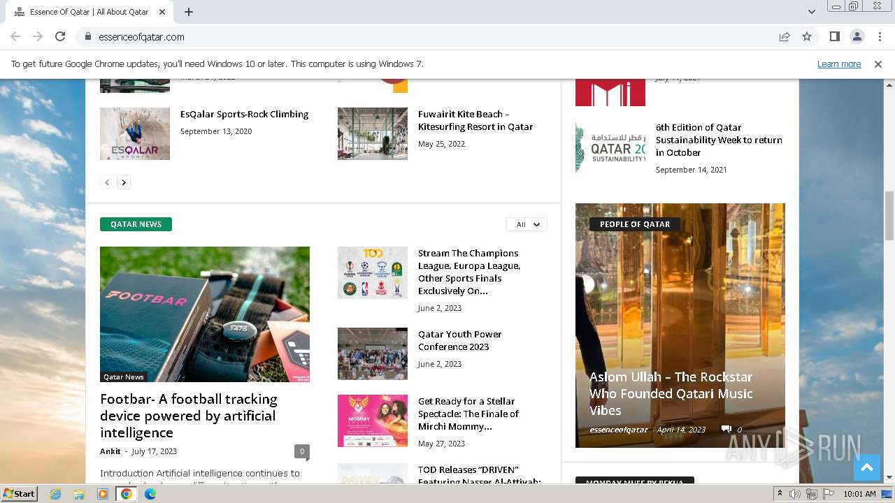The height and width of the screenshot is (503, 895).
Task: Click the address bar URL
Action: [x=142, y=36]
